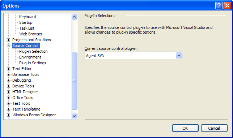Select Startup in the options tree
This screenshot has width=233, height=138.
point(26,22)
